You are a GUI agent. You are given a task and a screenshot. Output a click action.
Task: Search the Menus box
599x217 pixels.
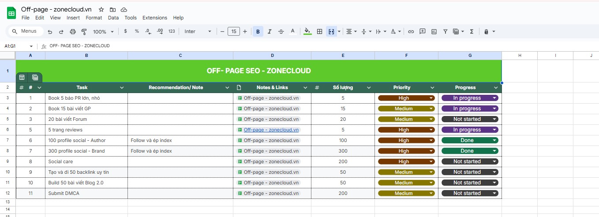pyautogui.click(x=26, y=31)
